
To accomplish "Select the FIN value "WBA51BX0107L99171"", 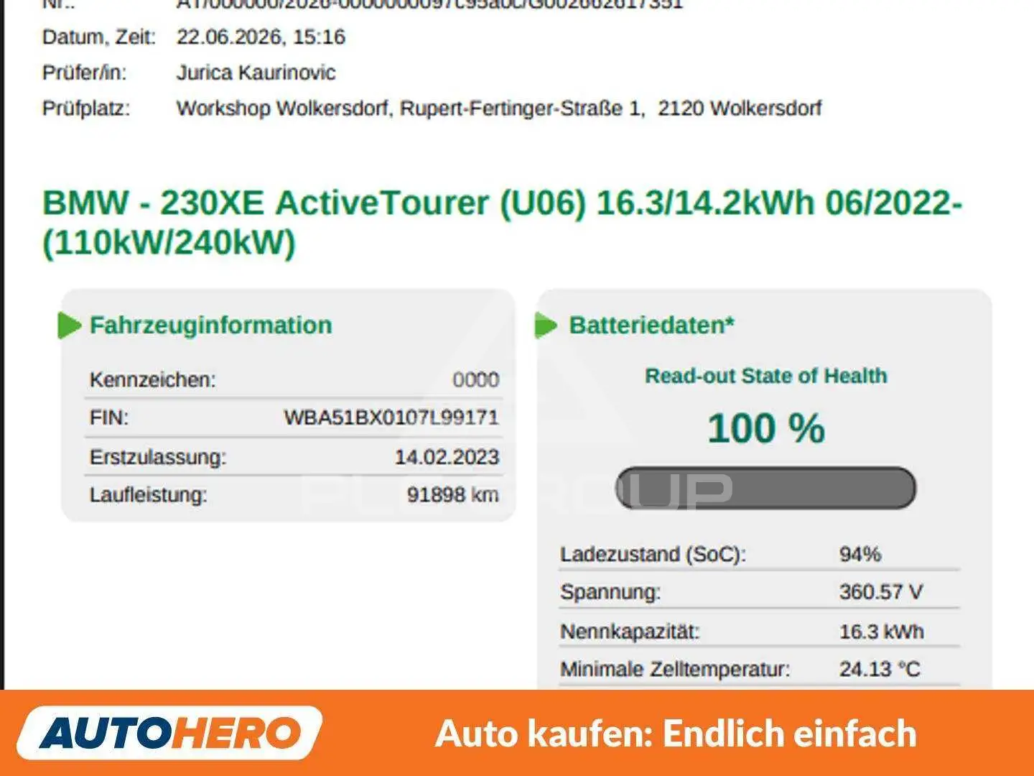I will [x=391, y=417].
